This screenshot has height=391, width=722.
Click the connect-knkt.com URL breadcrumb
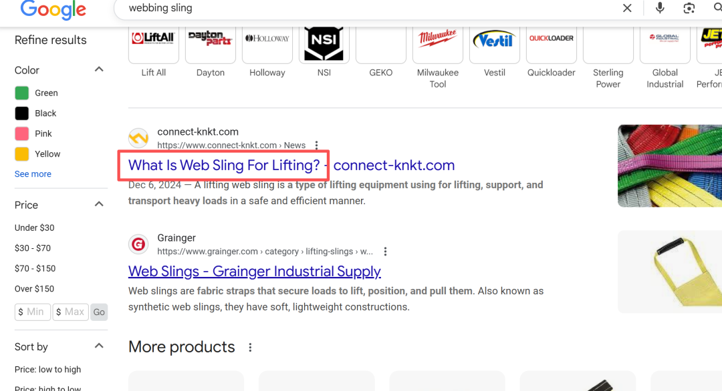(x=231, y=145)
